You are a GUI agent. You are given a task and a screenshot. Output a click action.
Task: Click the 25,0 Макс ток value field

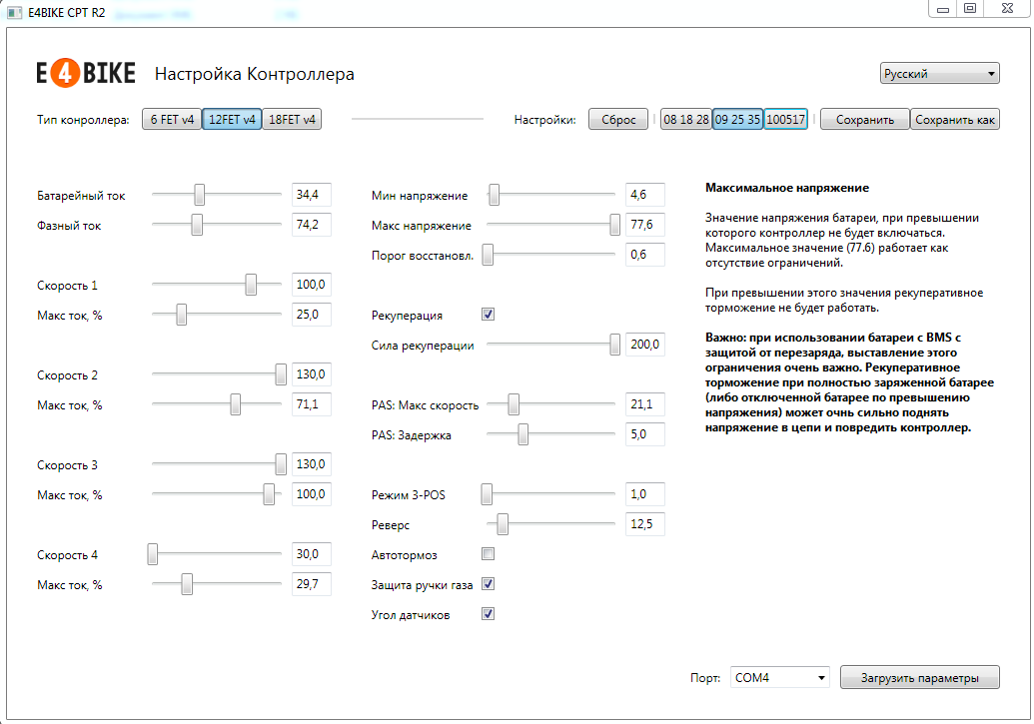coord(312,315)
